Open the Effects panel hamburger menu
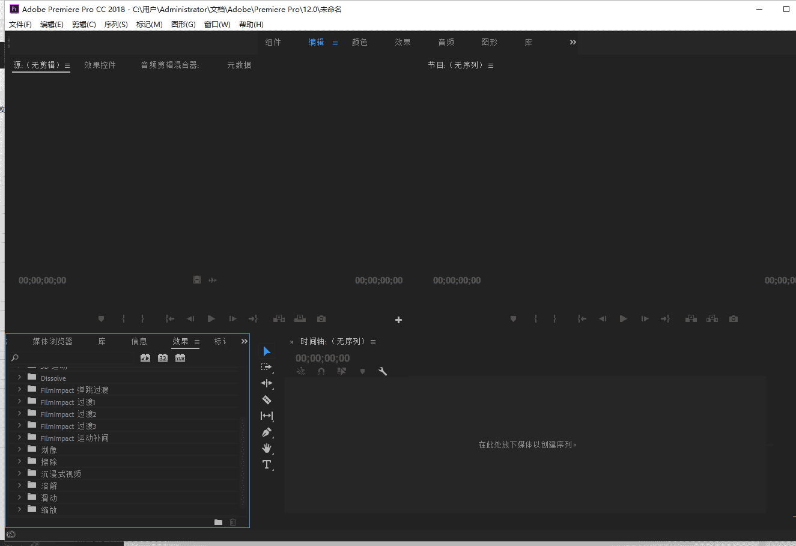This screenshot has height=546, width=796. coord(196,341)
